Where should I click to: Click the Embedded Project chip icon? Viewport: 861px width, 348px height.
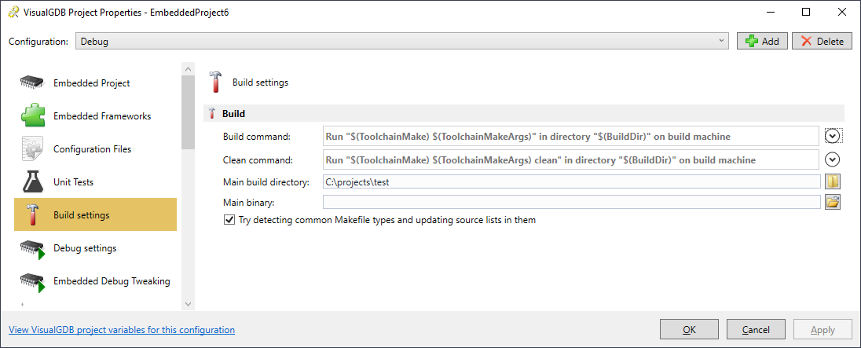click(32, 83)
